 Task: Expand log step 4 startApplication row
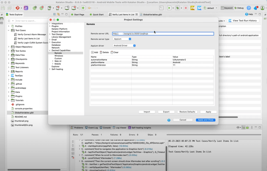pyautogui.click(x=79, y=146)
